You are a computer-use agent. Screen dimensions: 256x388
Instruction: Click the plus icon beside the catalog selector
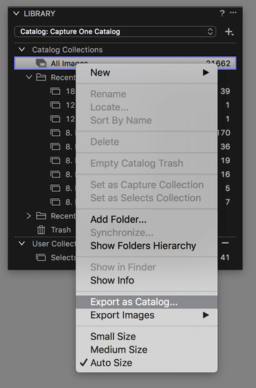(229, 32)
